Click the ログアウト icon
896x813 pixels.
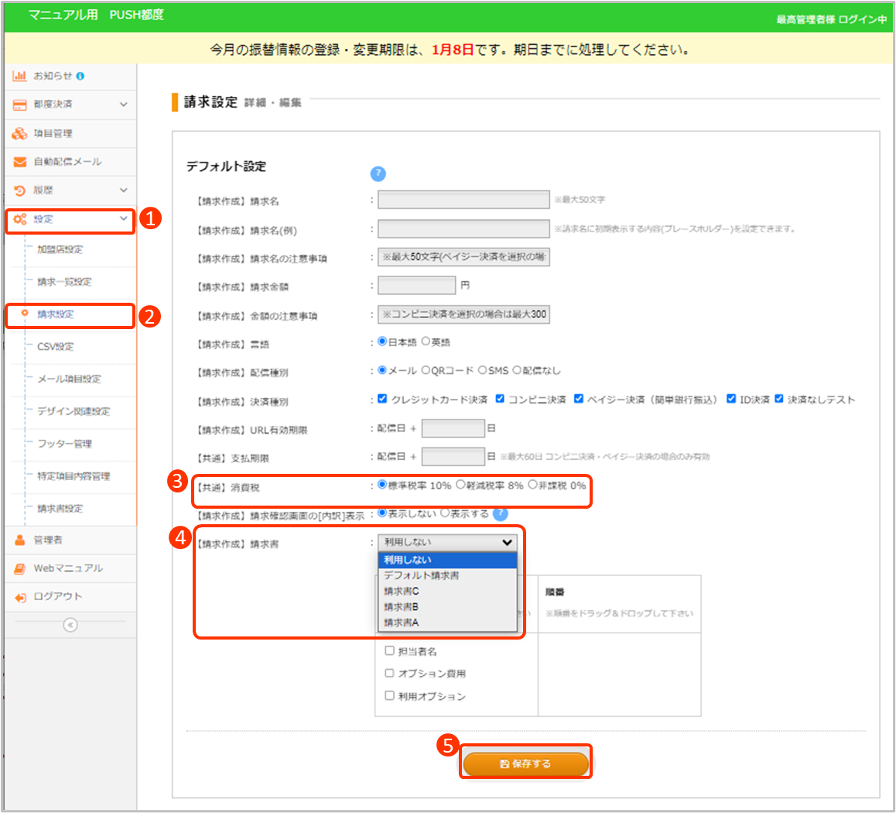pos(19,597)
